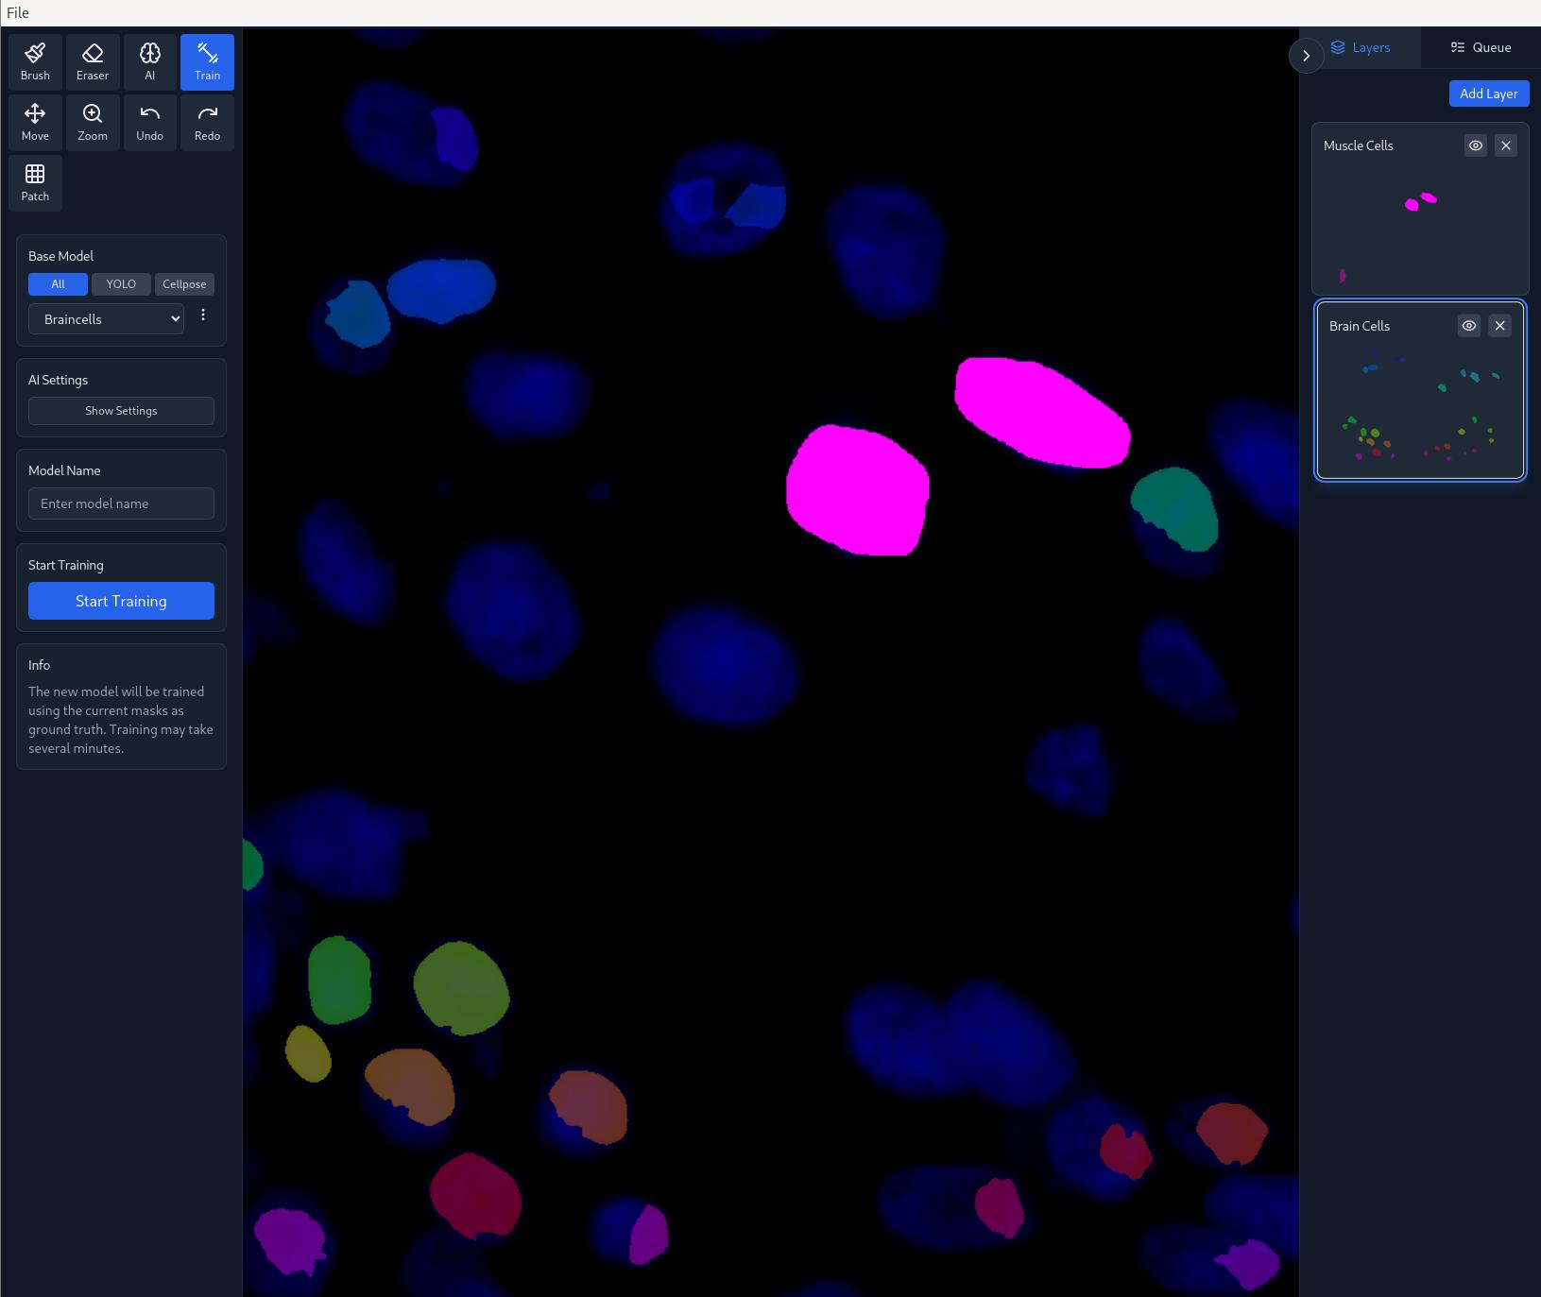
Task: Select the Train tool
Action: [207, 60]
